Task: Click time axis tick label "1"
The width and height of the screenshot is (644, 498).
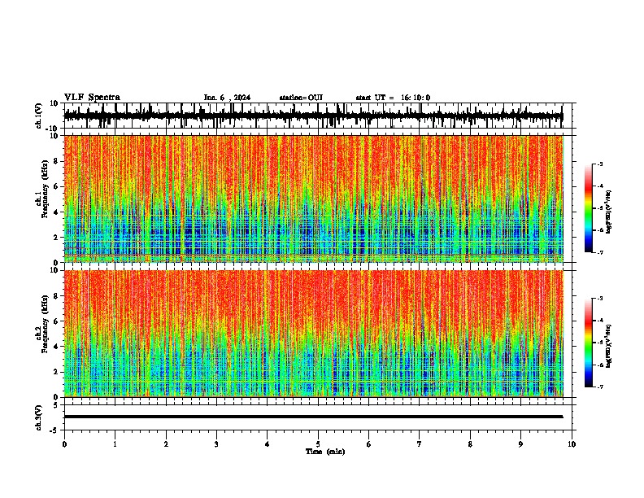Action: point(115,444)
